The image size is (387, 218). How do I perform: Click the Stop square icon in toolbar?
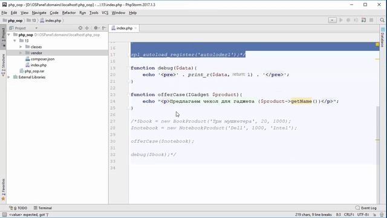click(x=371, y=20)
